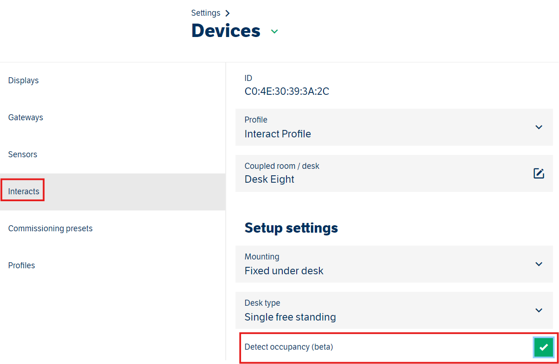
Task: Navigate to Profiles in the sidebar
Action: [x=22, y=265]
